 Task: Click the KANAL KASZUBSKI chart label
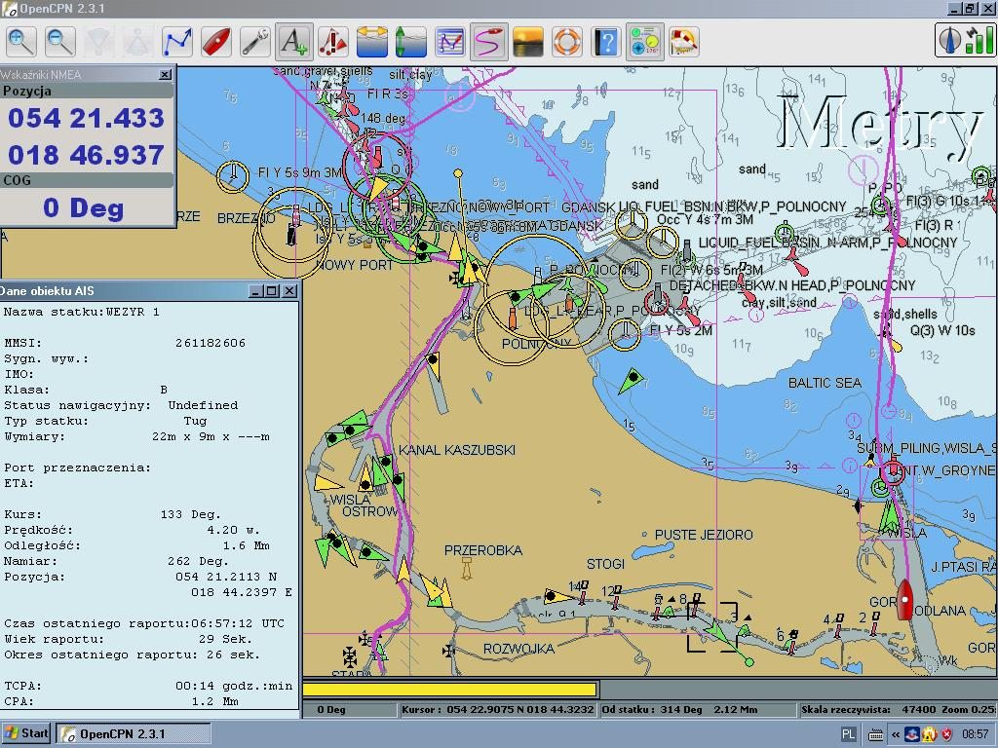click(457, 450)
